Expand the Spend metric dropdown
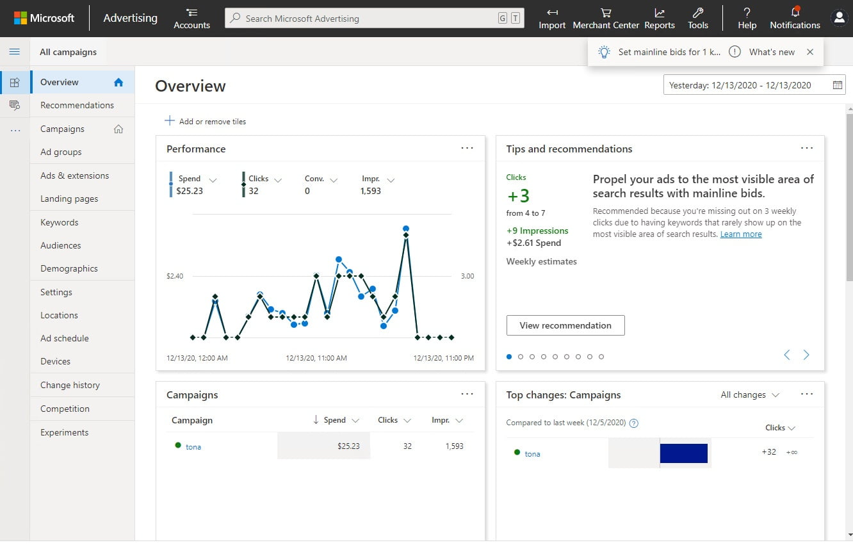The width and height of the screenshot is (853, 545). [x=213, y=180]
